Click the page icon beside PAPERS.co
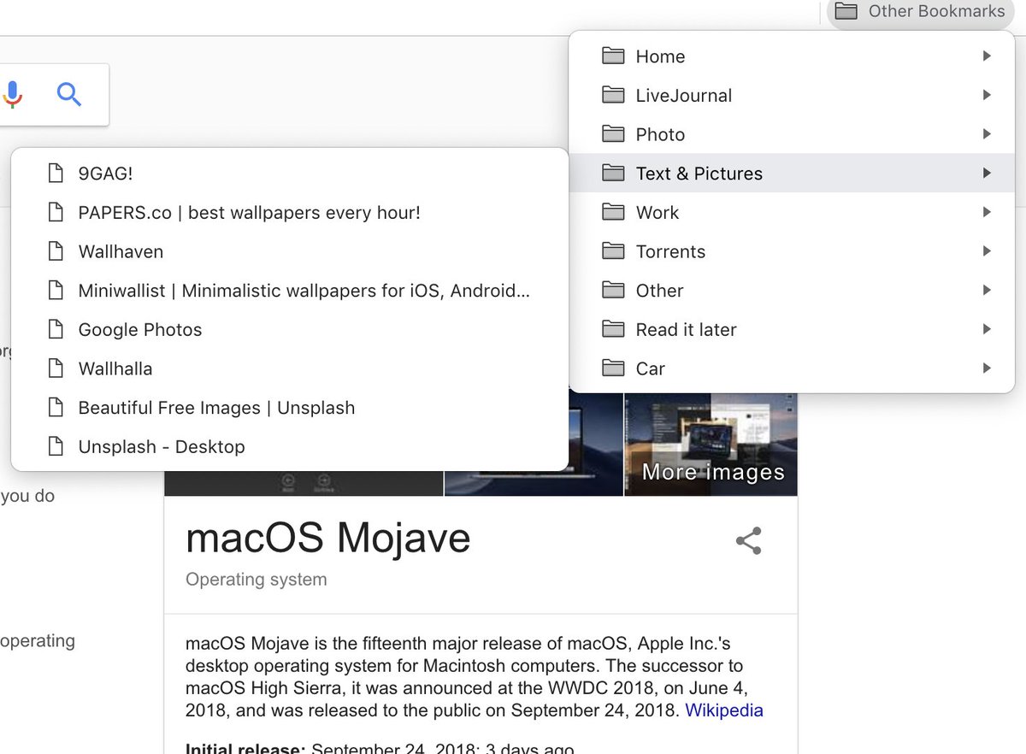The height and width of the screenshot is (754, 1026). [56, 213]
